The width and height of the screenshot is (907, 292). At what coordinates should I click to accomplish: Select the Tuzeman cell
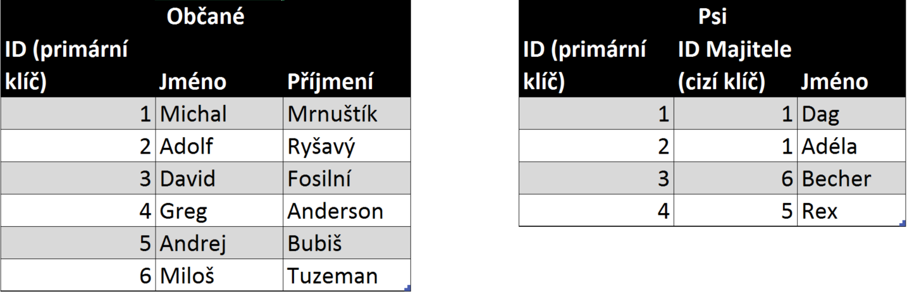pos(332,276)
